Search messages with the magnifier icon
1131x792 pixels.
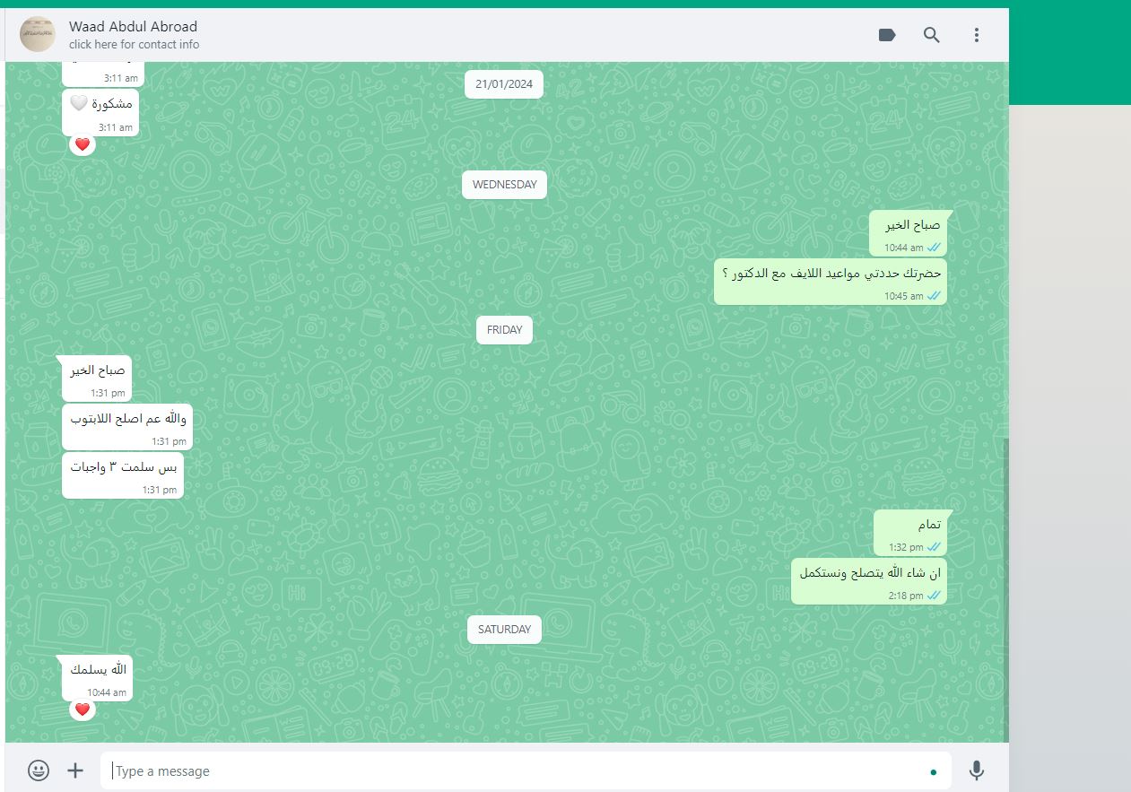point(932,35)
